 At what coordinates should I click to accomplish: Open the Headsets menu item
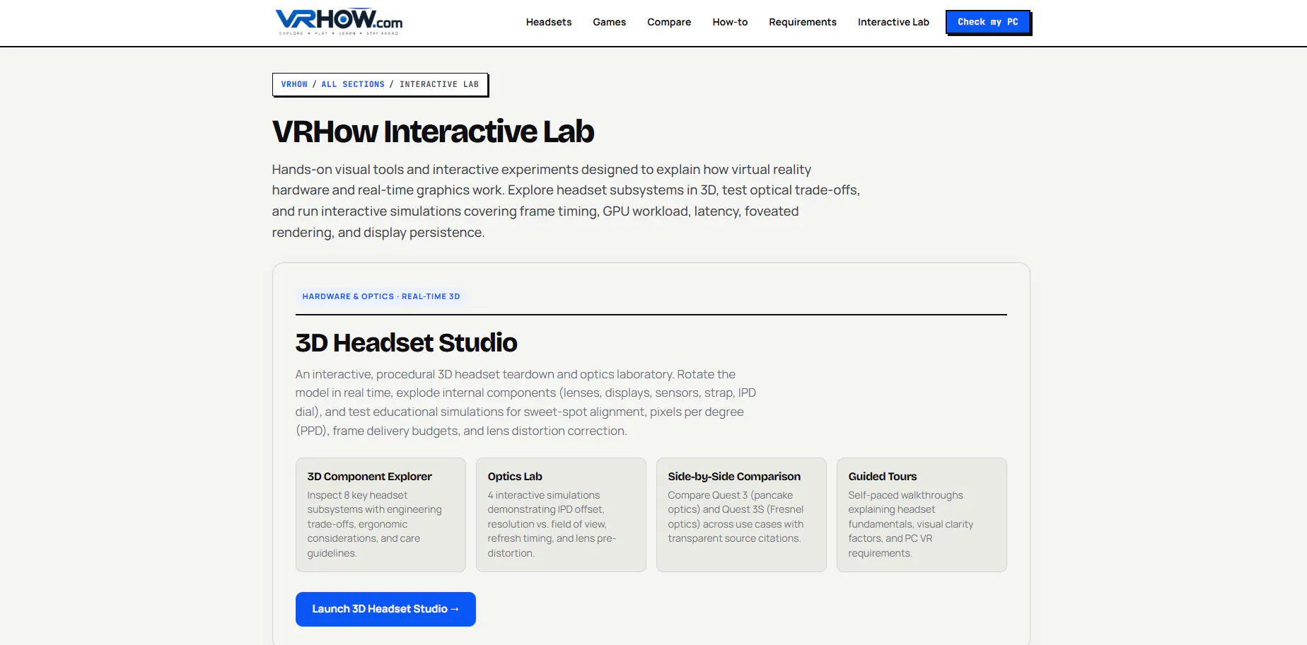(549, 22)
